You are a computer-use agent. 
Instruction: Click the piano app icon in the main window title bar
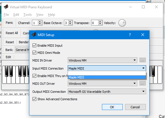coord(6,7)
